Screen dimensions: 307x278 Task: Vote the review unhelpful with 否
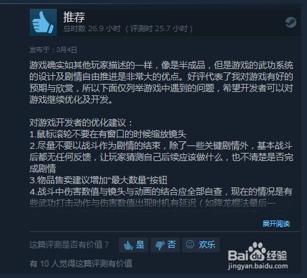[x=165, y=245]
